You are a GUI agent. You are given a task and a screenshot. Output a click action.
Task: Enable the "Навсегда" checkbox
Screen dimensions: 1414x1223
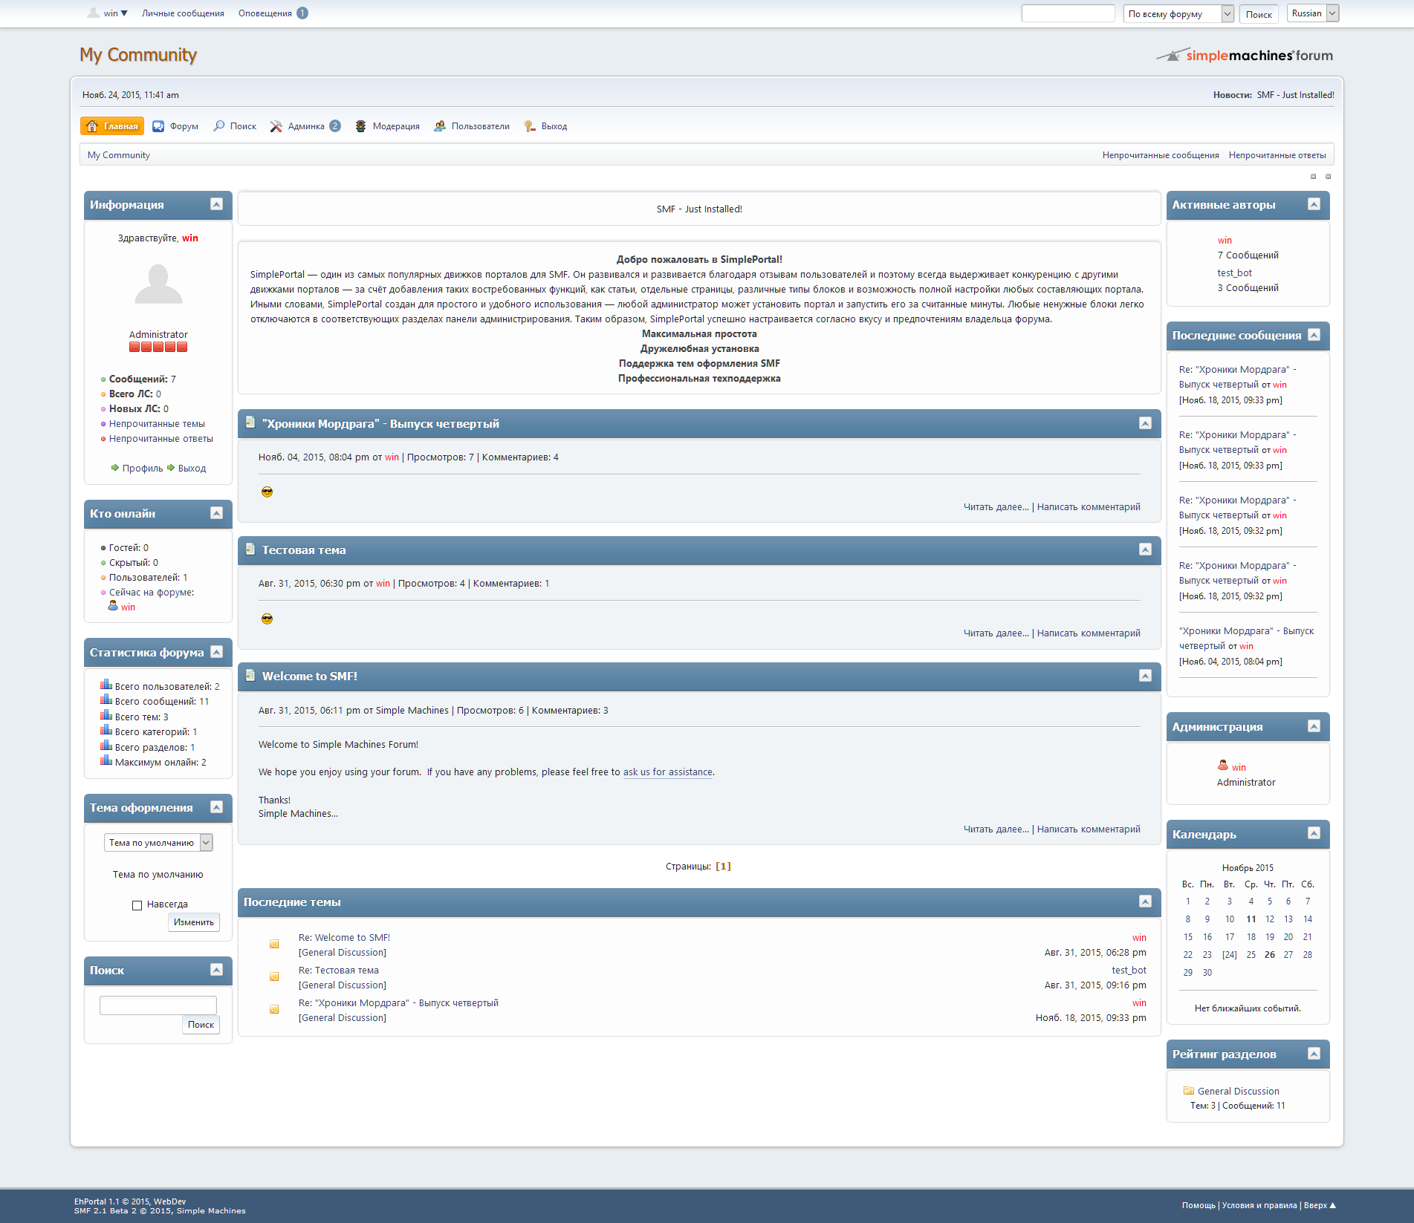pos(137,905)
